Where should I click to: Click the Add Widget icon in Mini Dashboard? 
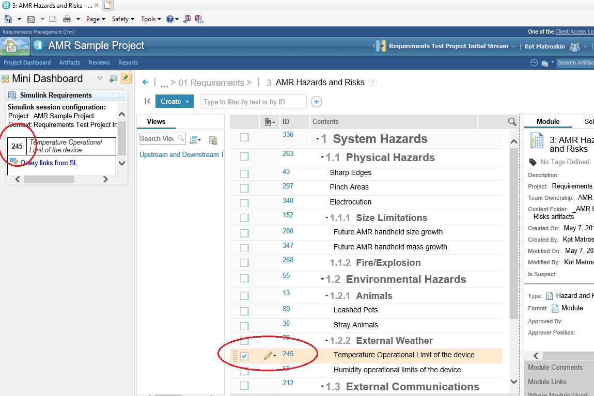tap(113, 79)
